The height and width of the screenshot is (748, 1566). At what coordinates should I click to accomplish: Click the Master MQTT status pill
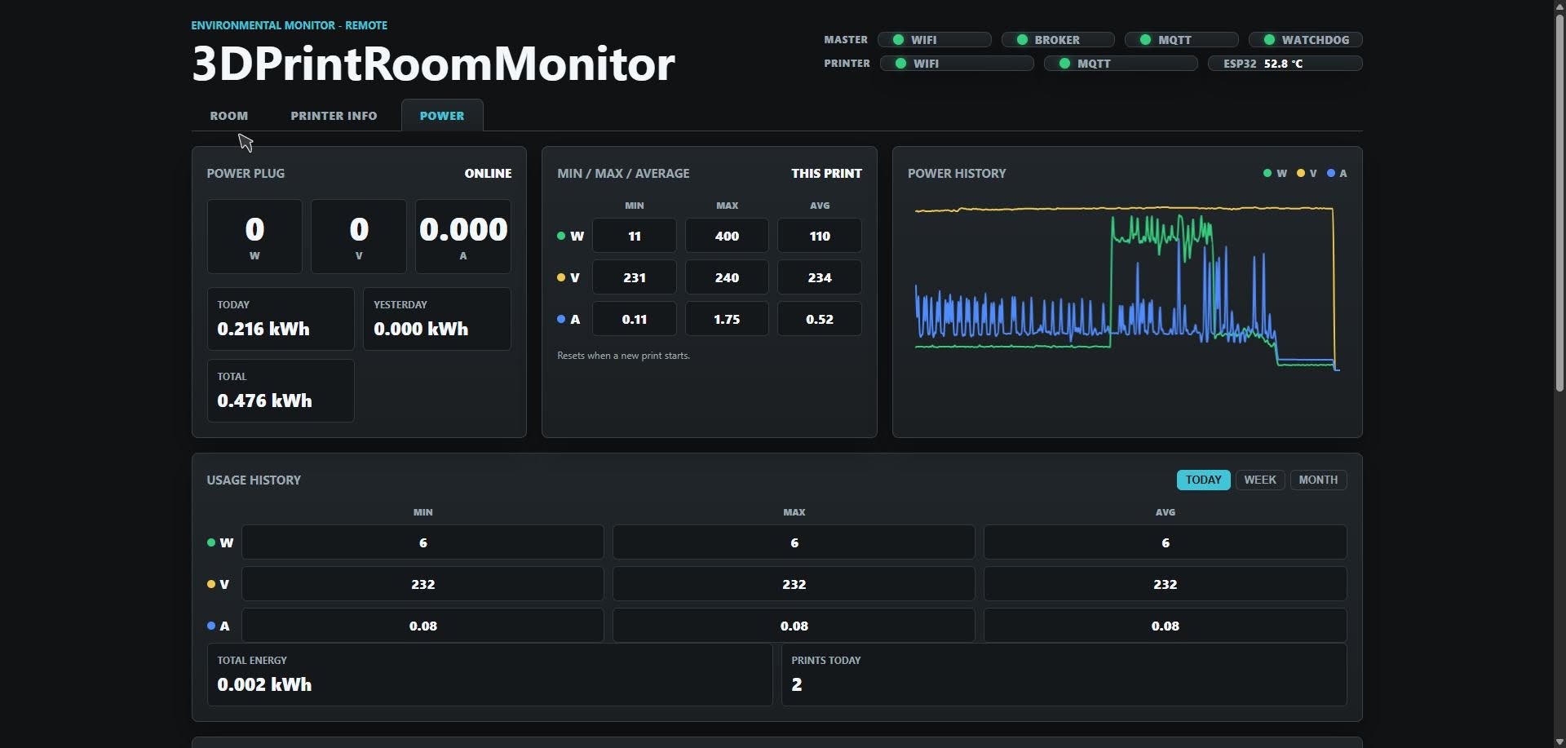tap(1182, 39)
